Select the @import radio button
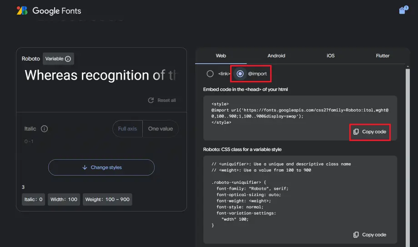418x247 pixels. click(x=240, y=74)
